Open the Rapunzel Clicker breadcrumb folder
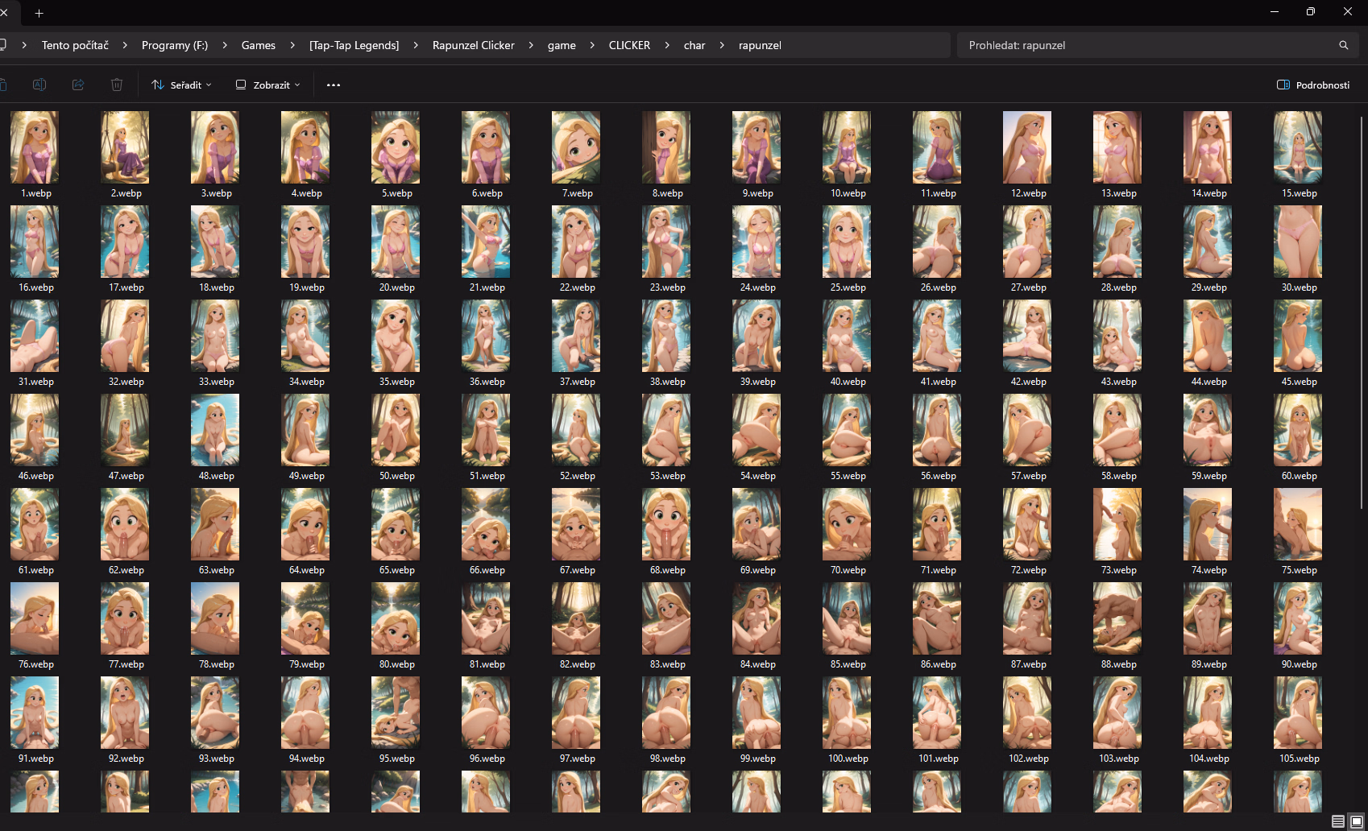 tap(474, 45)
